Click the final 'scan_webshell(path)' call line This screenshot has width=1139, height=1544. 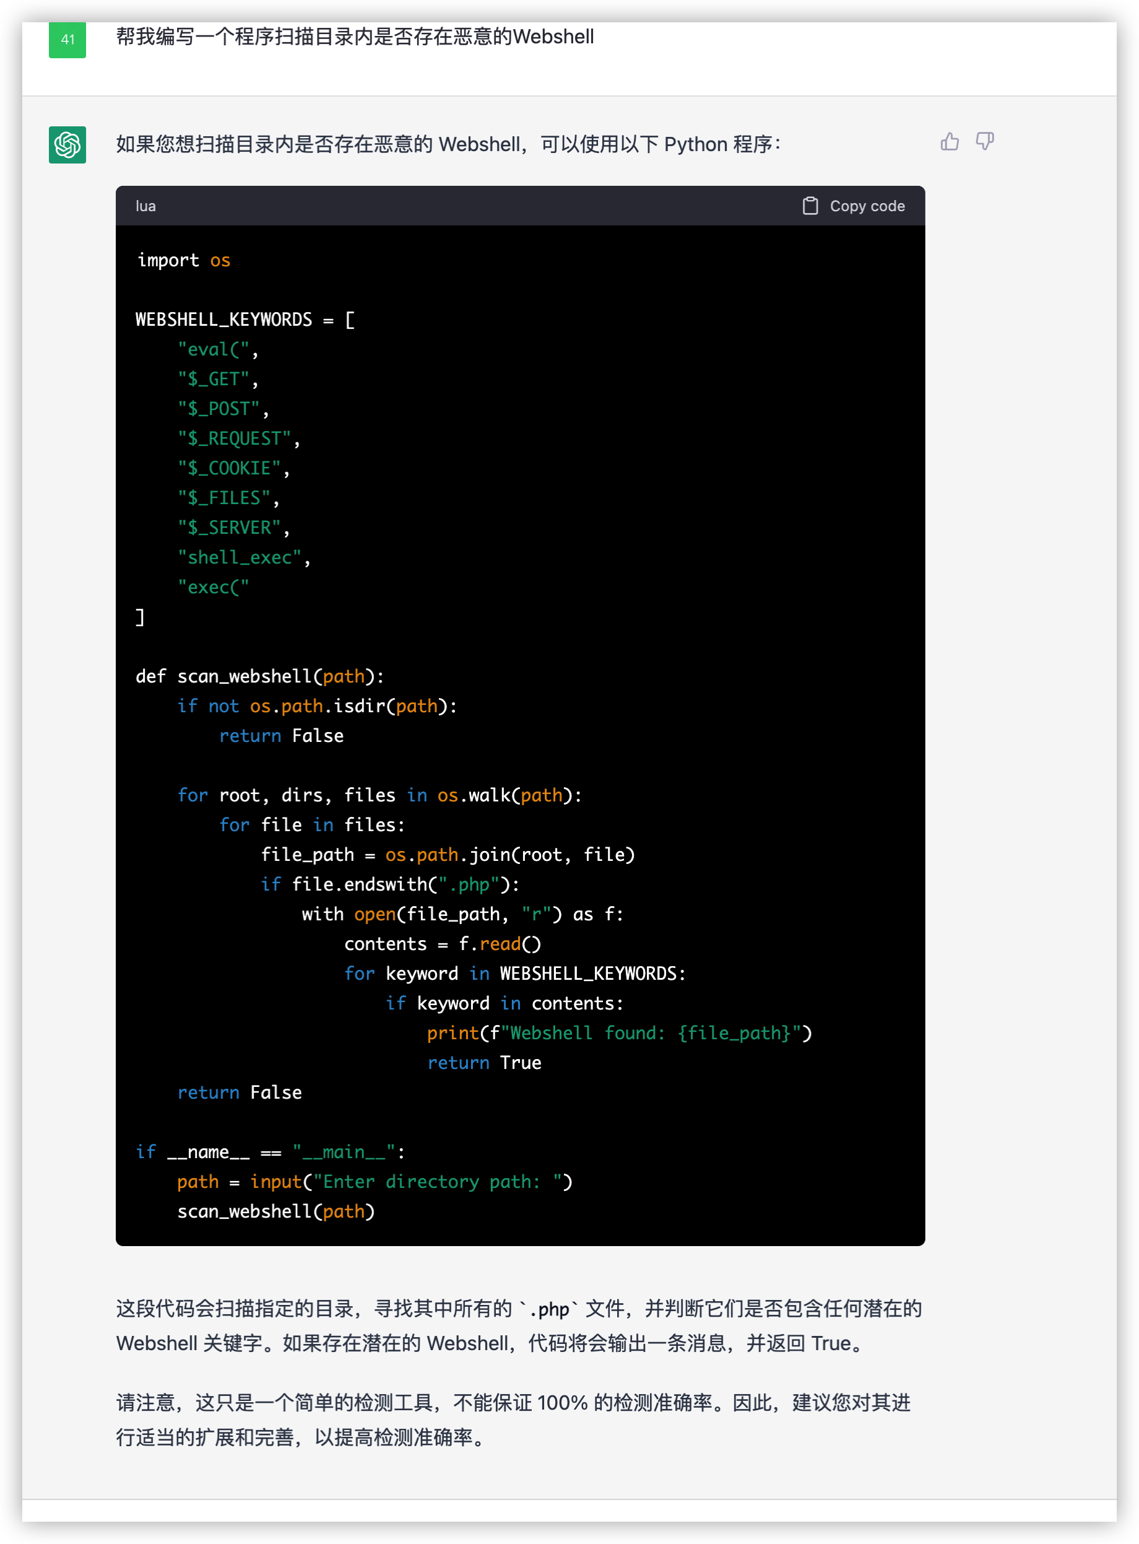276,1211
